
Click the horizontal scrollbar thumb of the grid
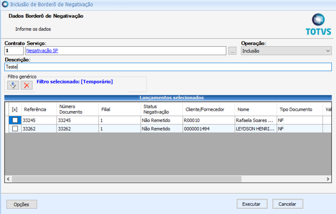click(x=127, y=179)
